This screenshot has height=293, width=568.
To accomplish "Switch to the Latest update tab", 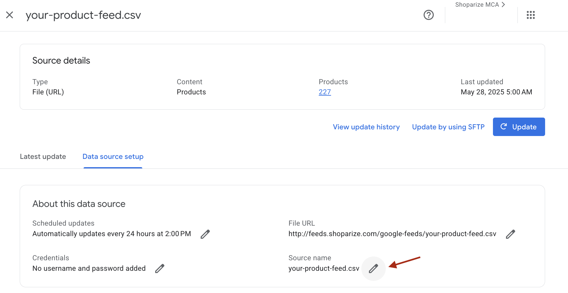I will (x=43, y=156).
